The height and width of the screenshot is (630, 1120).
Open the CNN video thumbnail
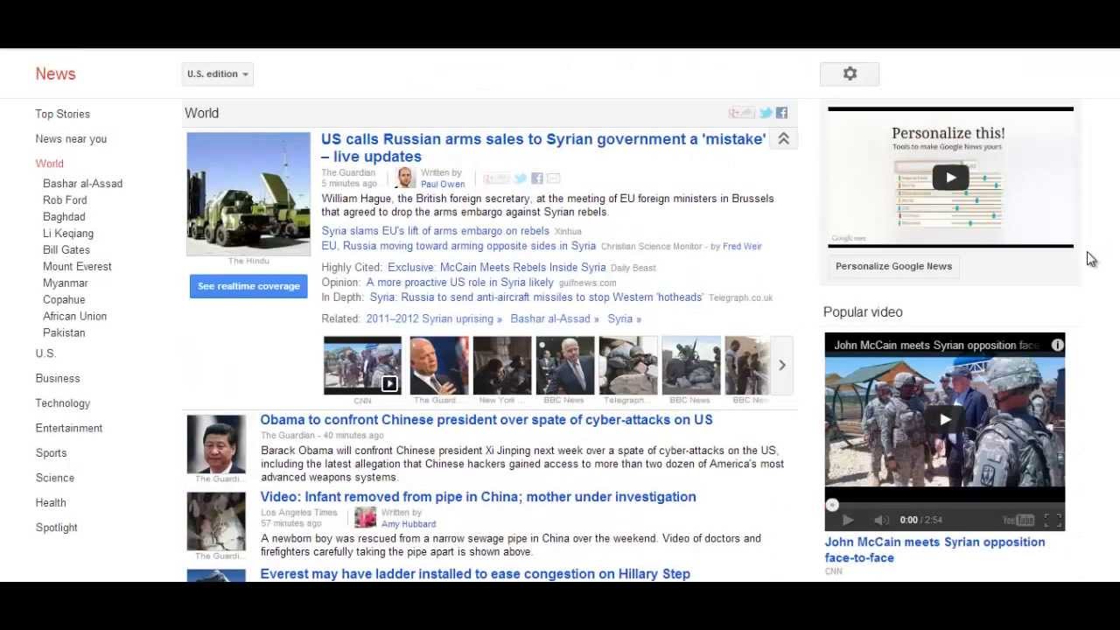coord(362,365)
